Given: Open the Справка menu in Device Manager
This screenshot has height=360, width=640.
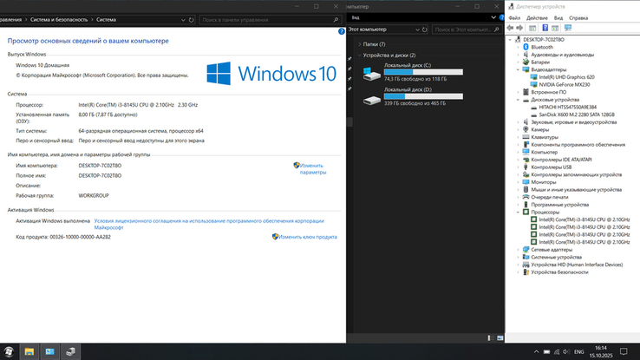Looking at the screenshot, I should [x=578, y=18].
